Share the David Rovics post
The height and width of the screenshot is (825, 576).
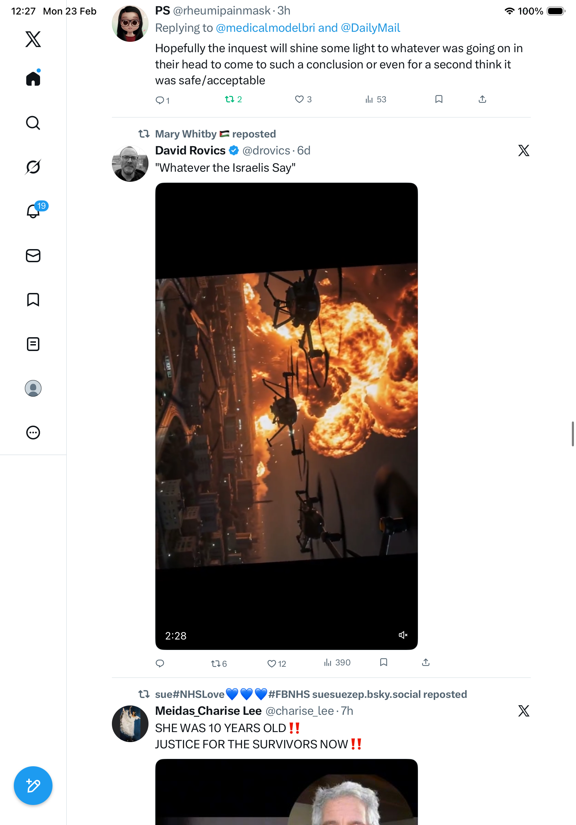point(425,662)
